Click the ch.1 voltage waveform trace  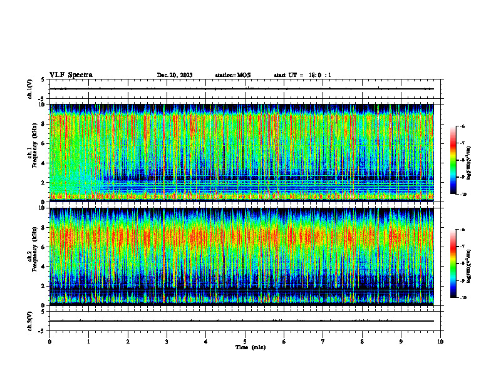pos(242,89)
